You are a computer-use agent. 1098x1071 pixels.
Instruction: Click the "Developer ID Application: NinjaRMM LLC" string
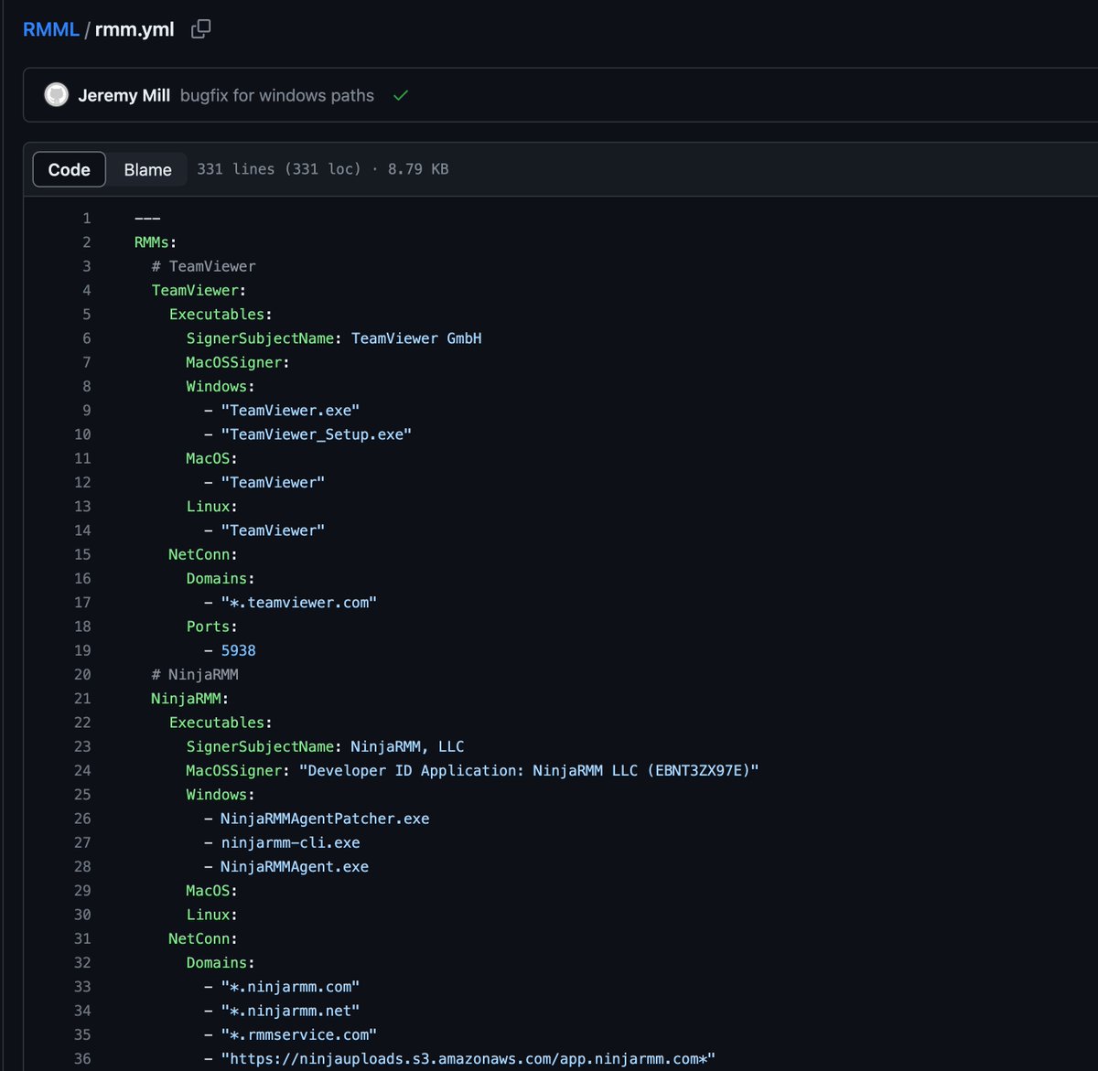(x=530, y=770)
